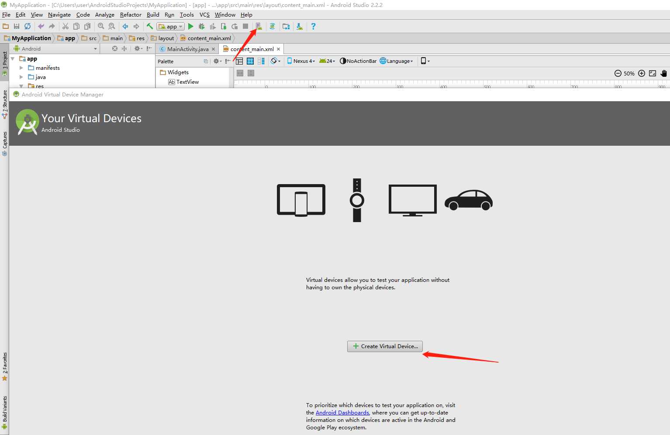Click the Make Project hammer icon

coord(150,26)
